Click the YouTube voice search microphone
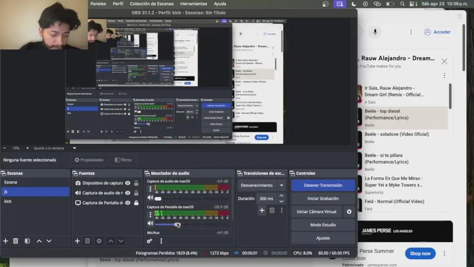The image size is (474, 267). 375,32
